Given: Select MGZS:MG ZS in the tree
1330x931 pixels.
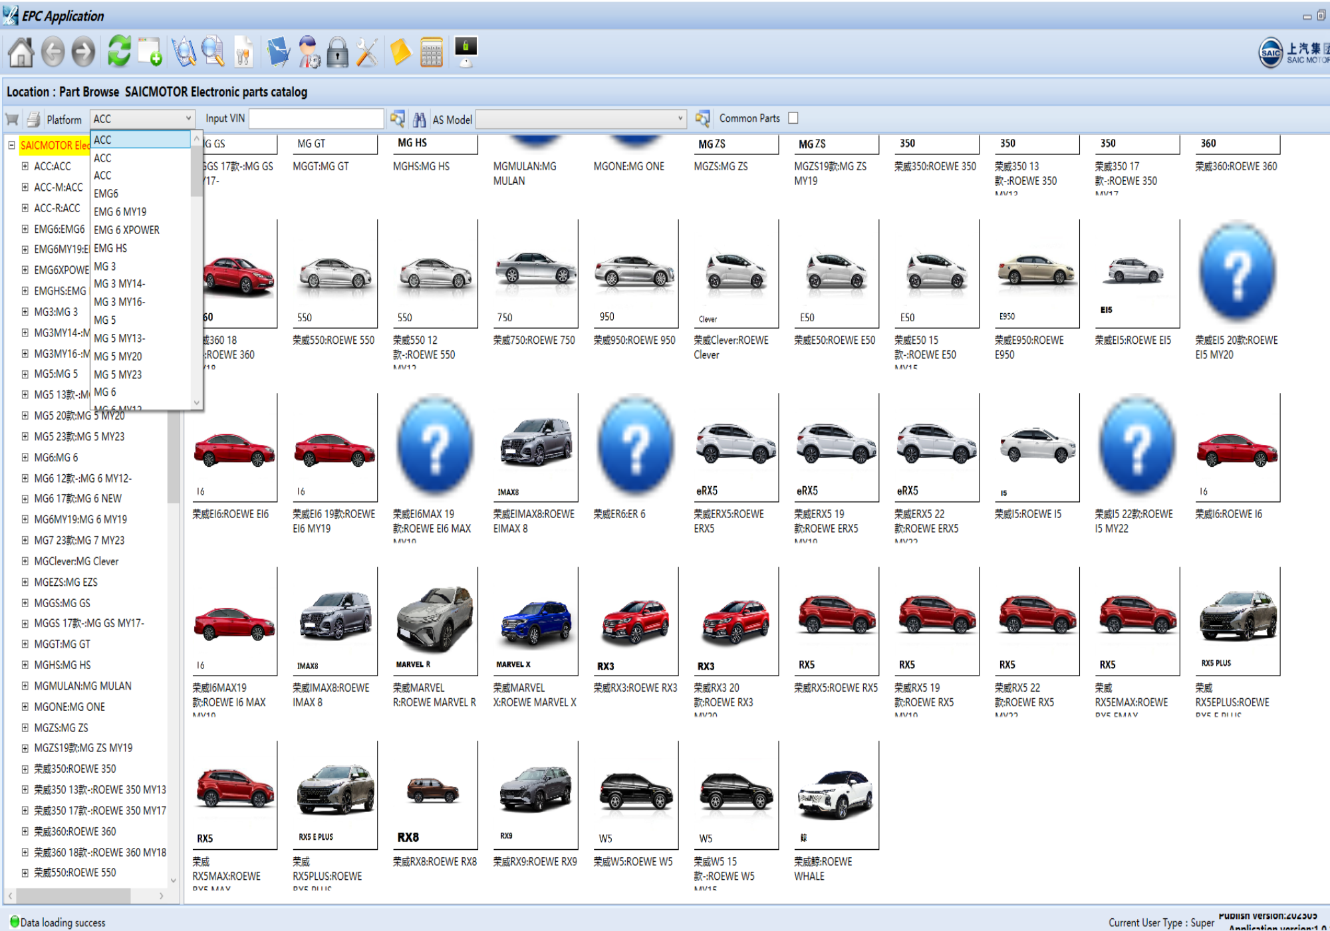Looking at the screenshot, I should (x=61, y=728).
